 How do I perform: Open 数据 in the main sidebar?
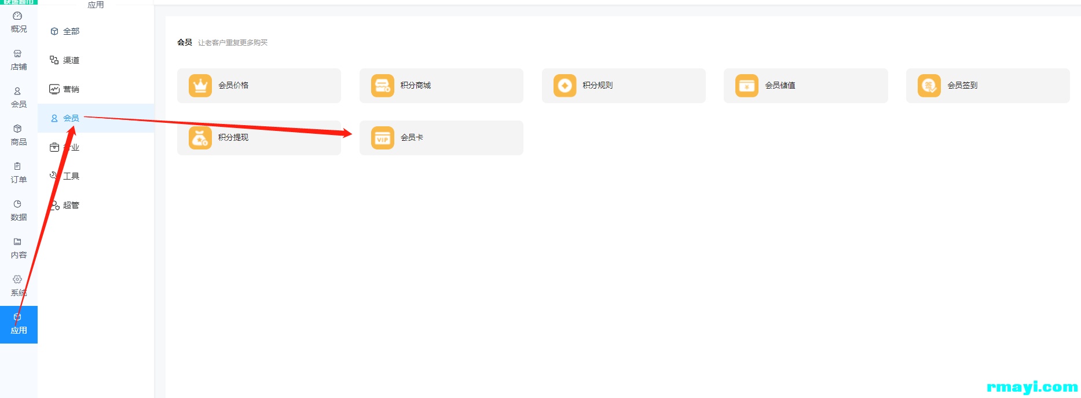(19, 211)
